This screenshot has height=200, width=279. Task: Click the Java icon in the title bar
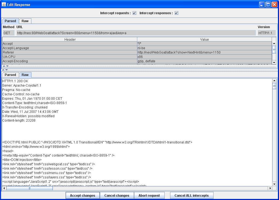tap(4, 5)
